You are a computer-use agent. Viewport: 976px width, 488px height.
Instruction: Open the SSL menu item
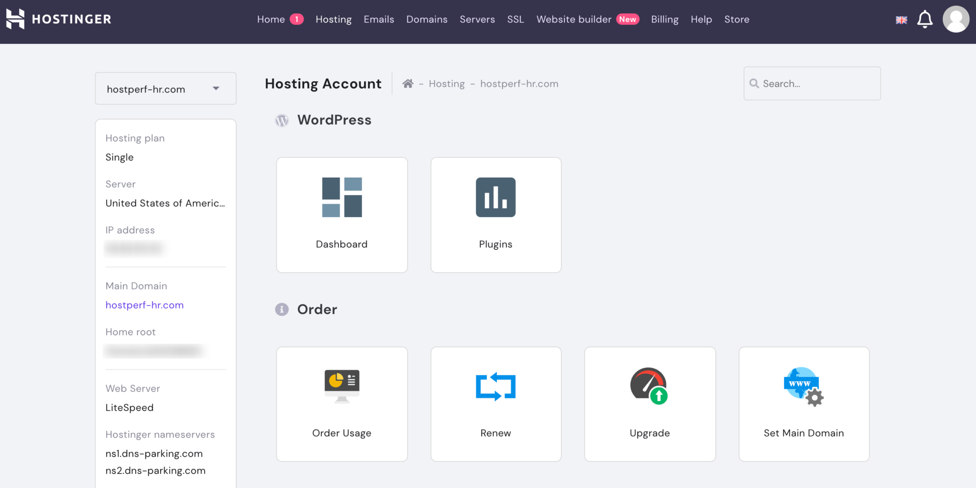coord(516,20)
